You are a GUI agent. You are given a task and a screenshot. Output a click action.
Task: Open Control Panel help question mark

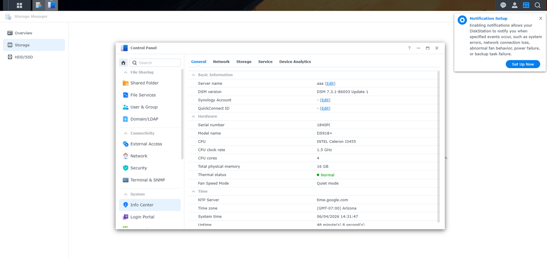409,48
